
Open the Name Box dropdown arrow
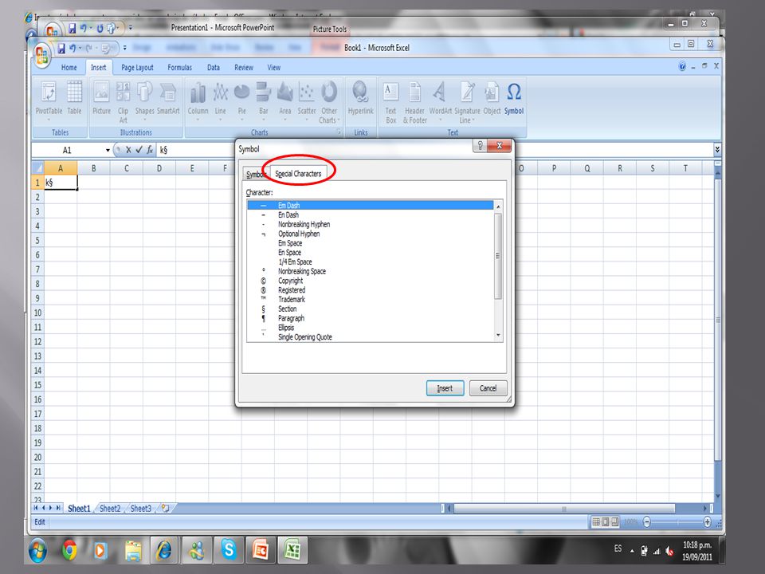click(108, 151)
